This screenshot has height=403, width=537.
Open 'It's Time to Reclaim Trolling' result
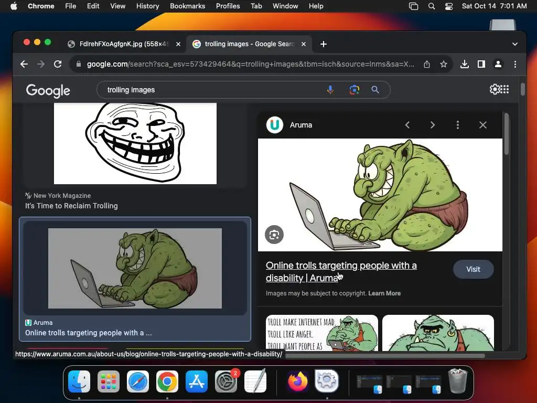pos(71,206)
